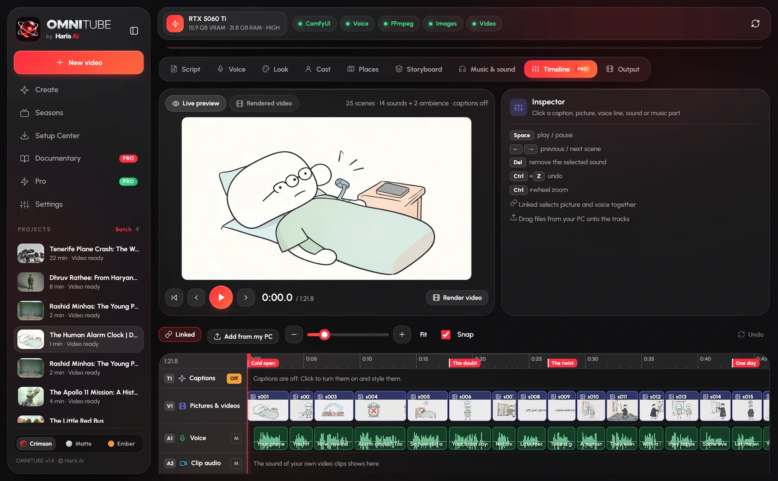Open Dhruv Rathee project
778x481 pixels.
79,282
